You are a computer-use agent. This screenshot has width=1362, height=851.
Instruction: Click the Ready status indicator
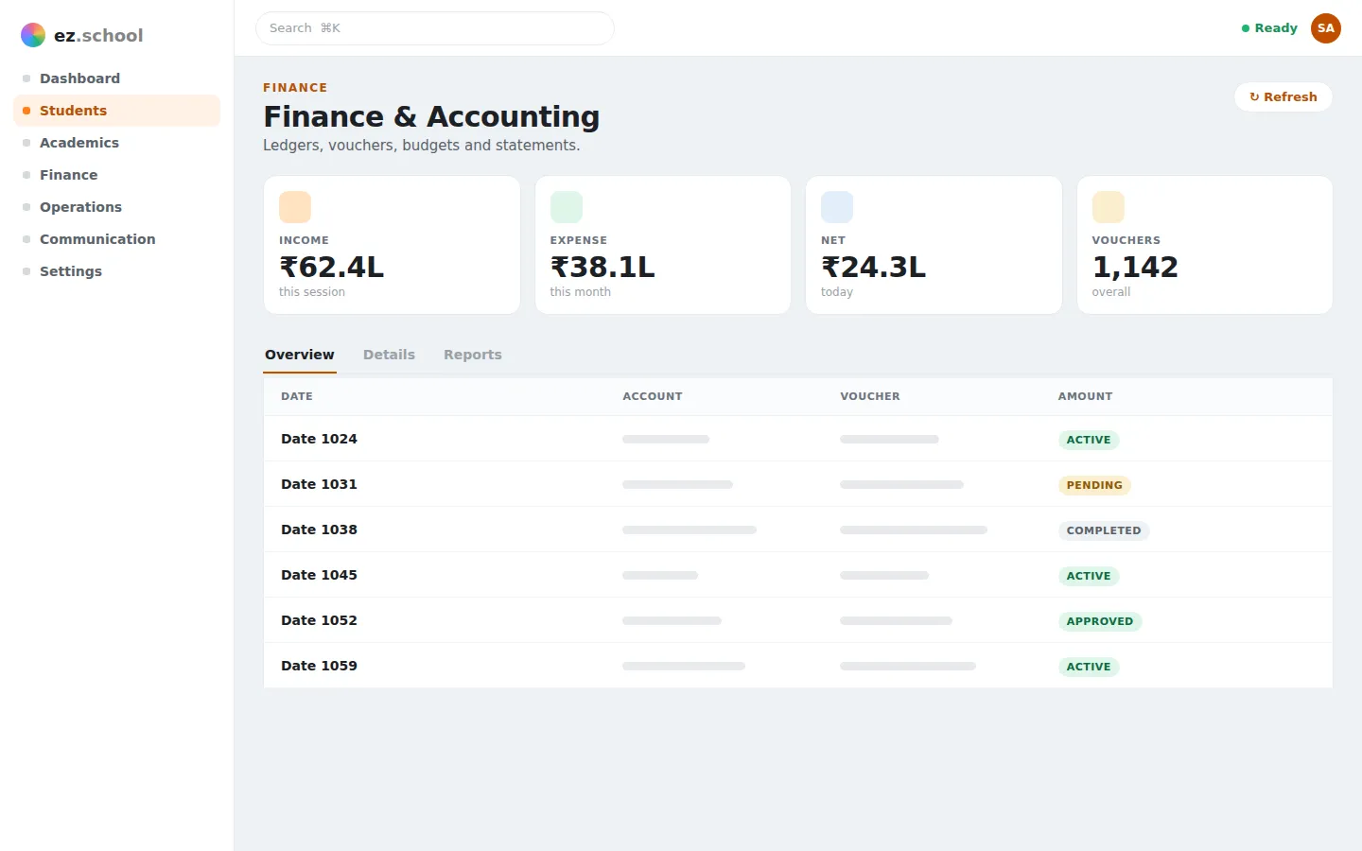(1269, 28)
